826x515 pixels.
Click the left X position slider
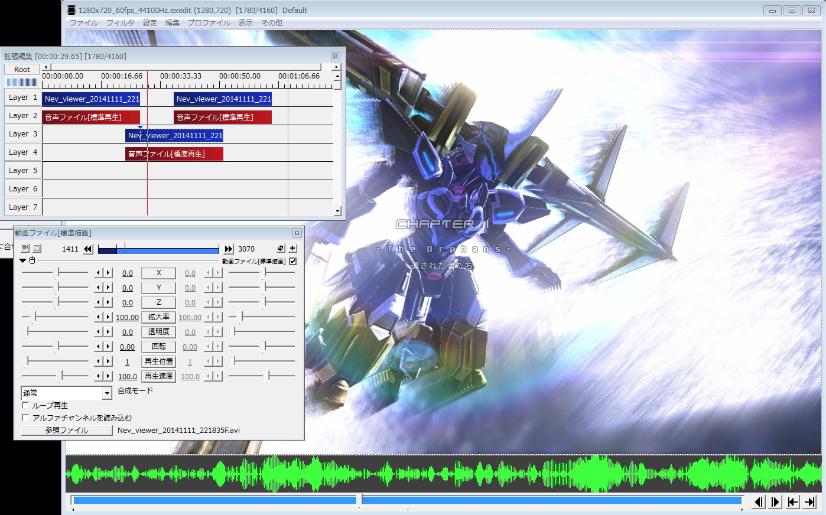(55, 272)
